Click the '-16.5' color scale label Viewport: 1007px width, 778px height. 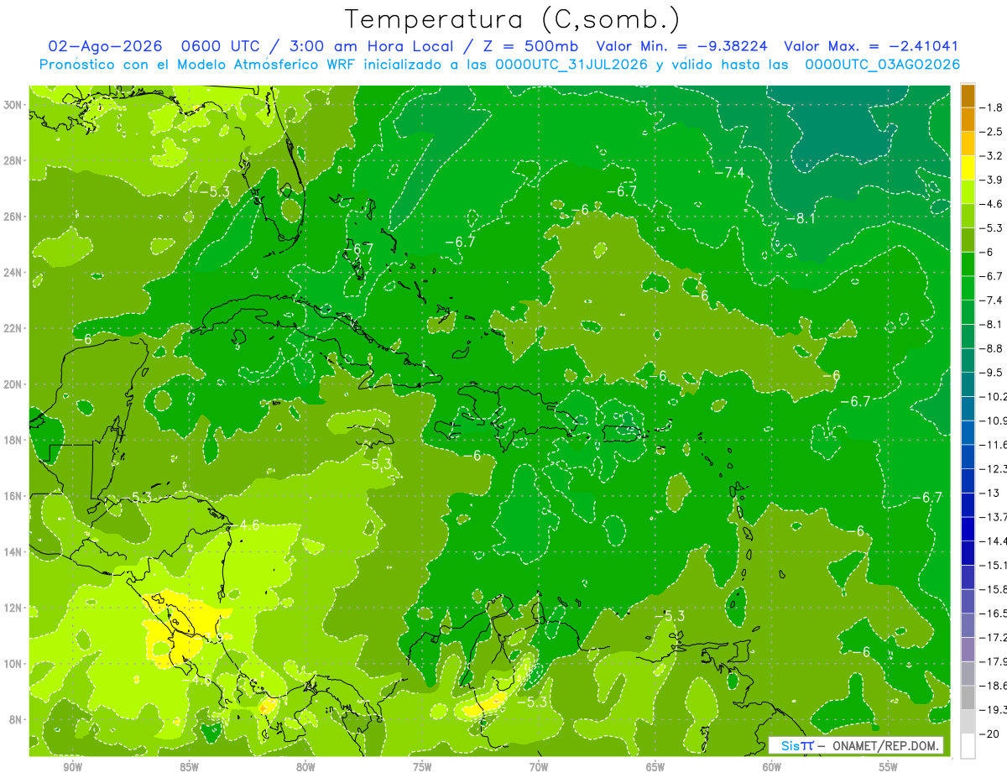pyautogui.click(x=992, y=613)
